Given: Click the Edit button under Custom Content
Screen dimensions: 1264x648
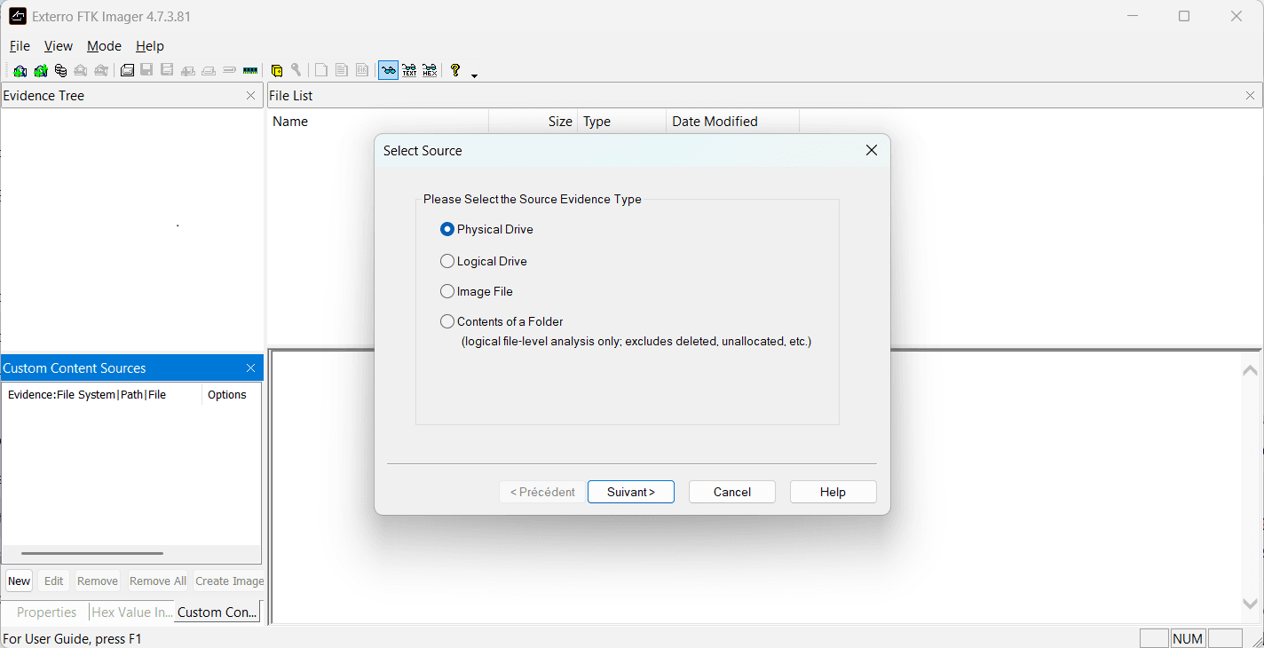Looking at the screenshot, I should [x=54, y=581].
